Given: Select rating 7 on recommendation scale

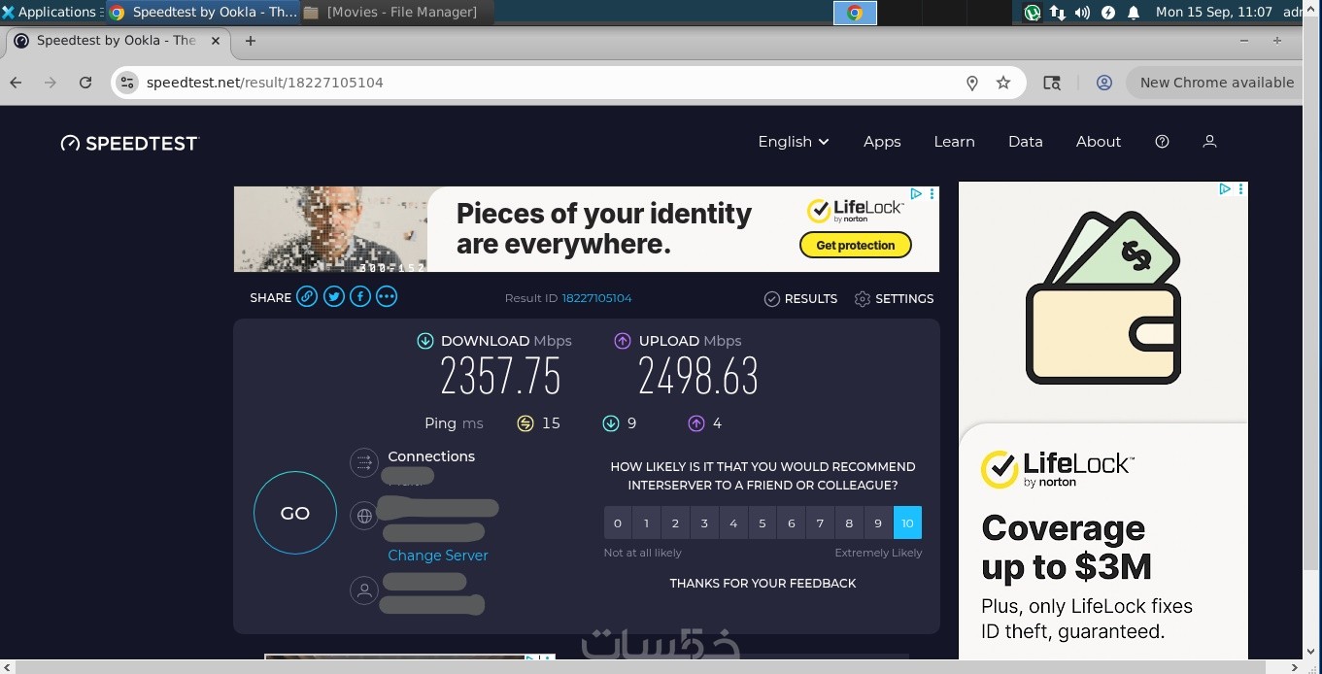Looking at the screenshot, I should [x=820, y=522].
